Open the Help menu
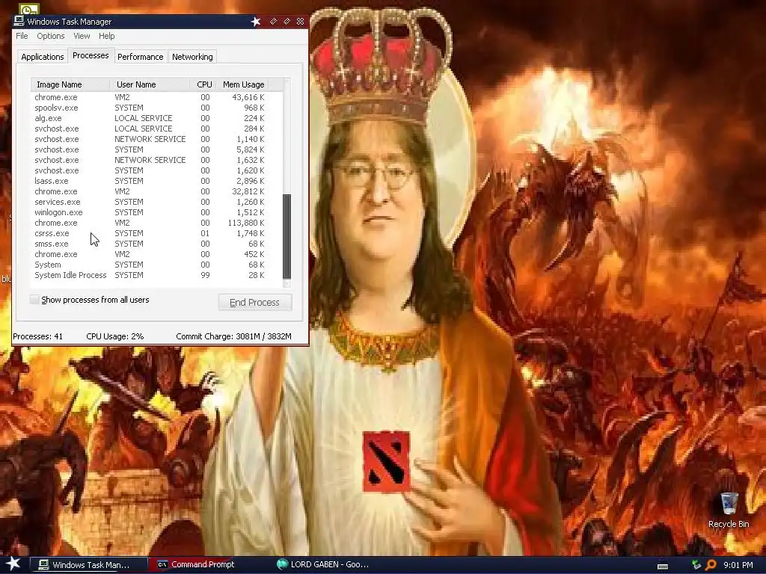Viewport: 766px width, 574px height. pos(106,36)
